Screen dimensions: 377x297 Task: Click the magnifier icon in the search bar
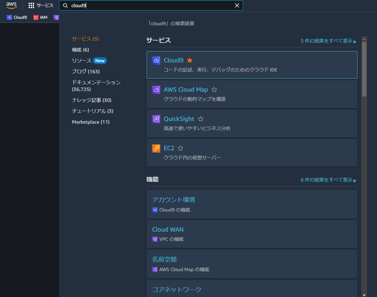tap(65, 5)
